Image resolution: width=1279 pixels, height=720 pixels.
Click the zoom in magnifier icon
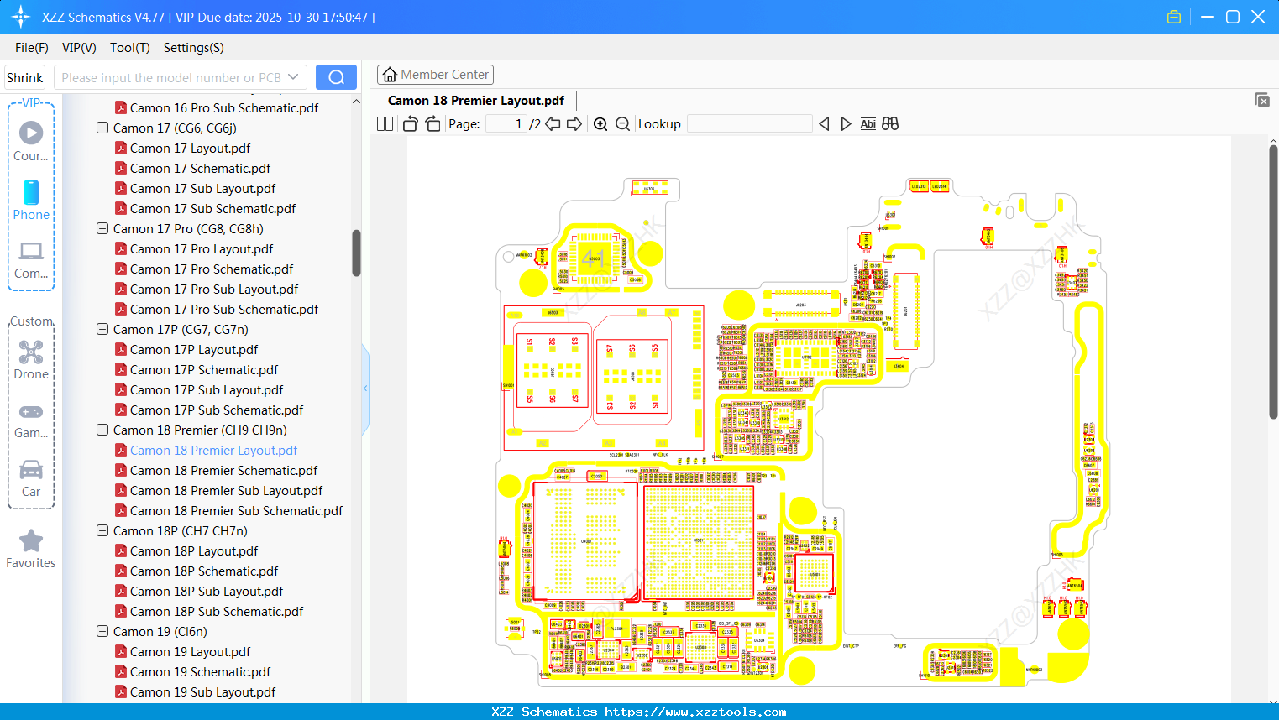coord(600,123)
